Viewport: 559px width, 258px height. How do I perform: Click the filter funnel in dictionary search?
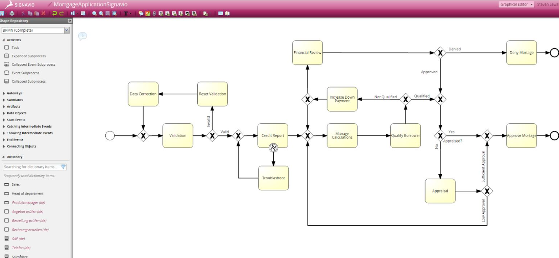tap(63, 167)
